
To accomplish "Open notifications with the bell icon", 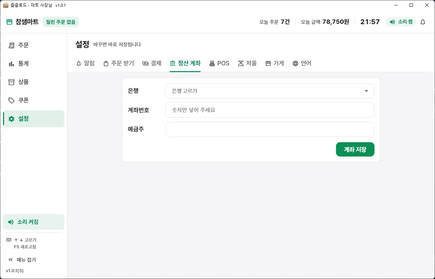I will (423, 22).
